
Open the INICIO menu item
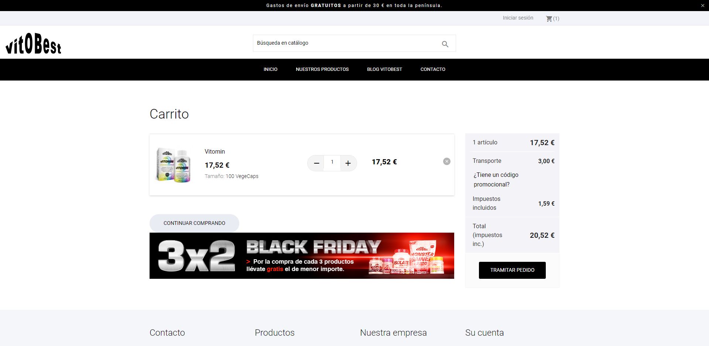click(x=270, y=69)
